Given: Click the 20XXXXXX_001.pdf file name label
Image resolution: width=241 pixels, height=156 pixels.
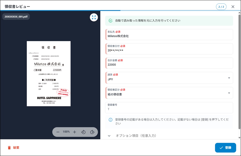Looking at the screenshot, I should (x=16, y=16).
